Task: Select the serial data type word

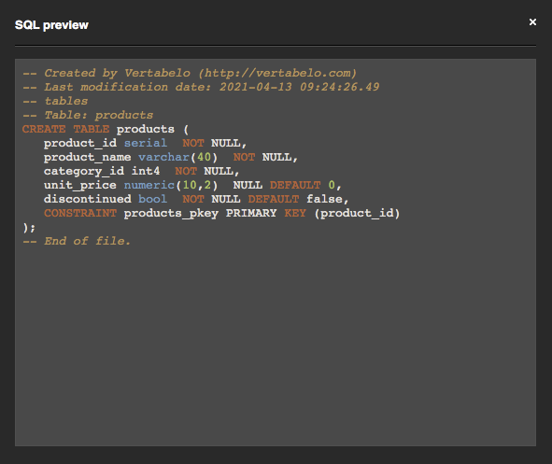Action: (146, 143)
